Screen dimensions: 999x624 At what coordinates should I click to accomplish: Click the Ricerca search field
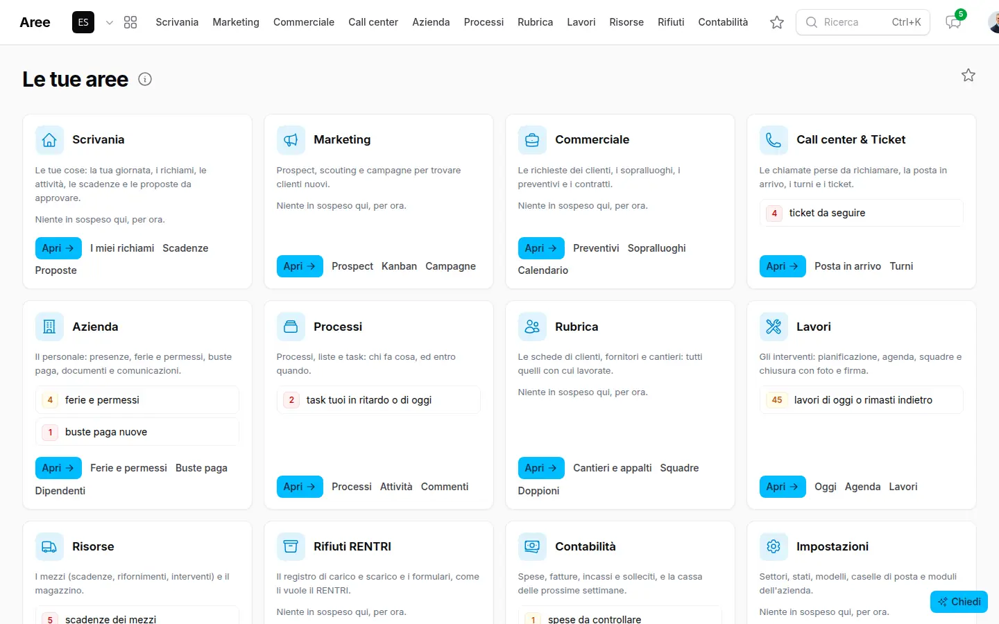[863, 22]
